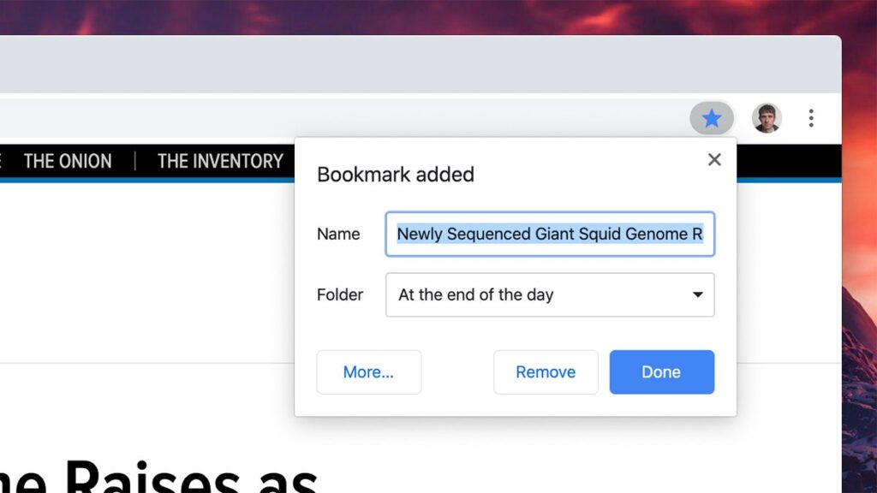Select 'THE ONION' in the navigation bar
The image size is (877, 493).
pos(68,161)
